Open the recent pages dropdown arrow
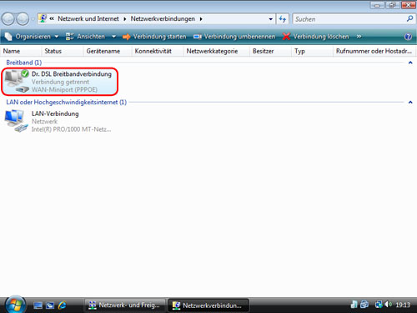This screenshot has width=417, height=313. tap(33, 19)
